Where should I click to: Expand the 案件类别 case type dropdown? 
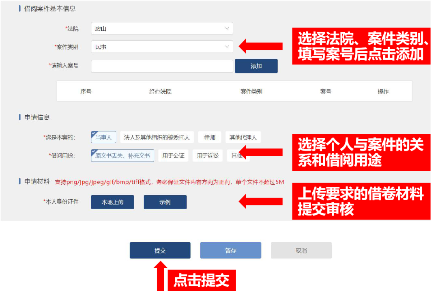[162, 47]
